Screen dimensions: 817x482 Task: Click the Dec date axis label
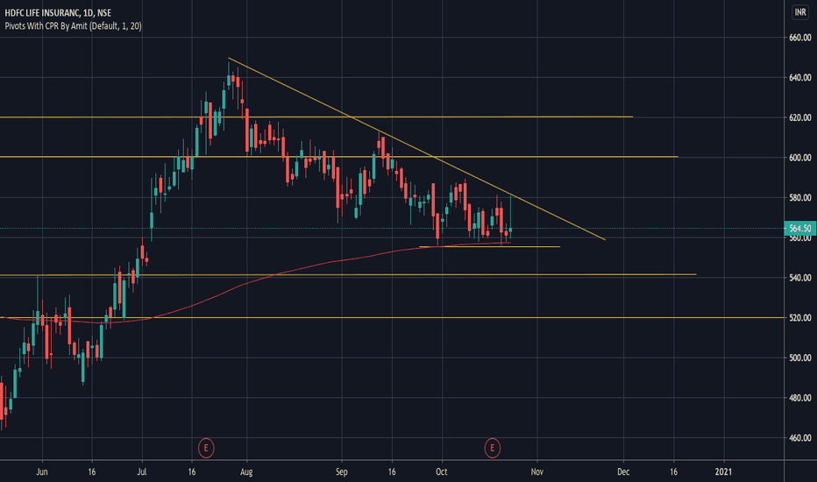click(x=623, y=471)
